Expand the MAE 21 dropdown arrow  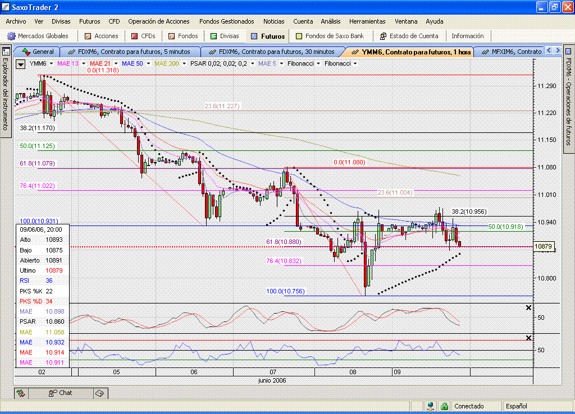coord(116,64)
